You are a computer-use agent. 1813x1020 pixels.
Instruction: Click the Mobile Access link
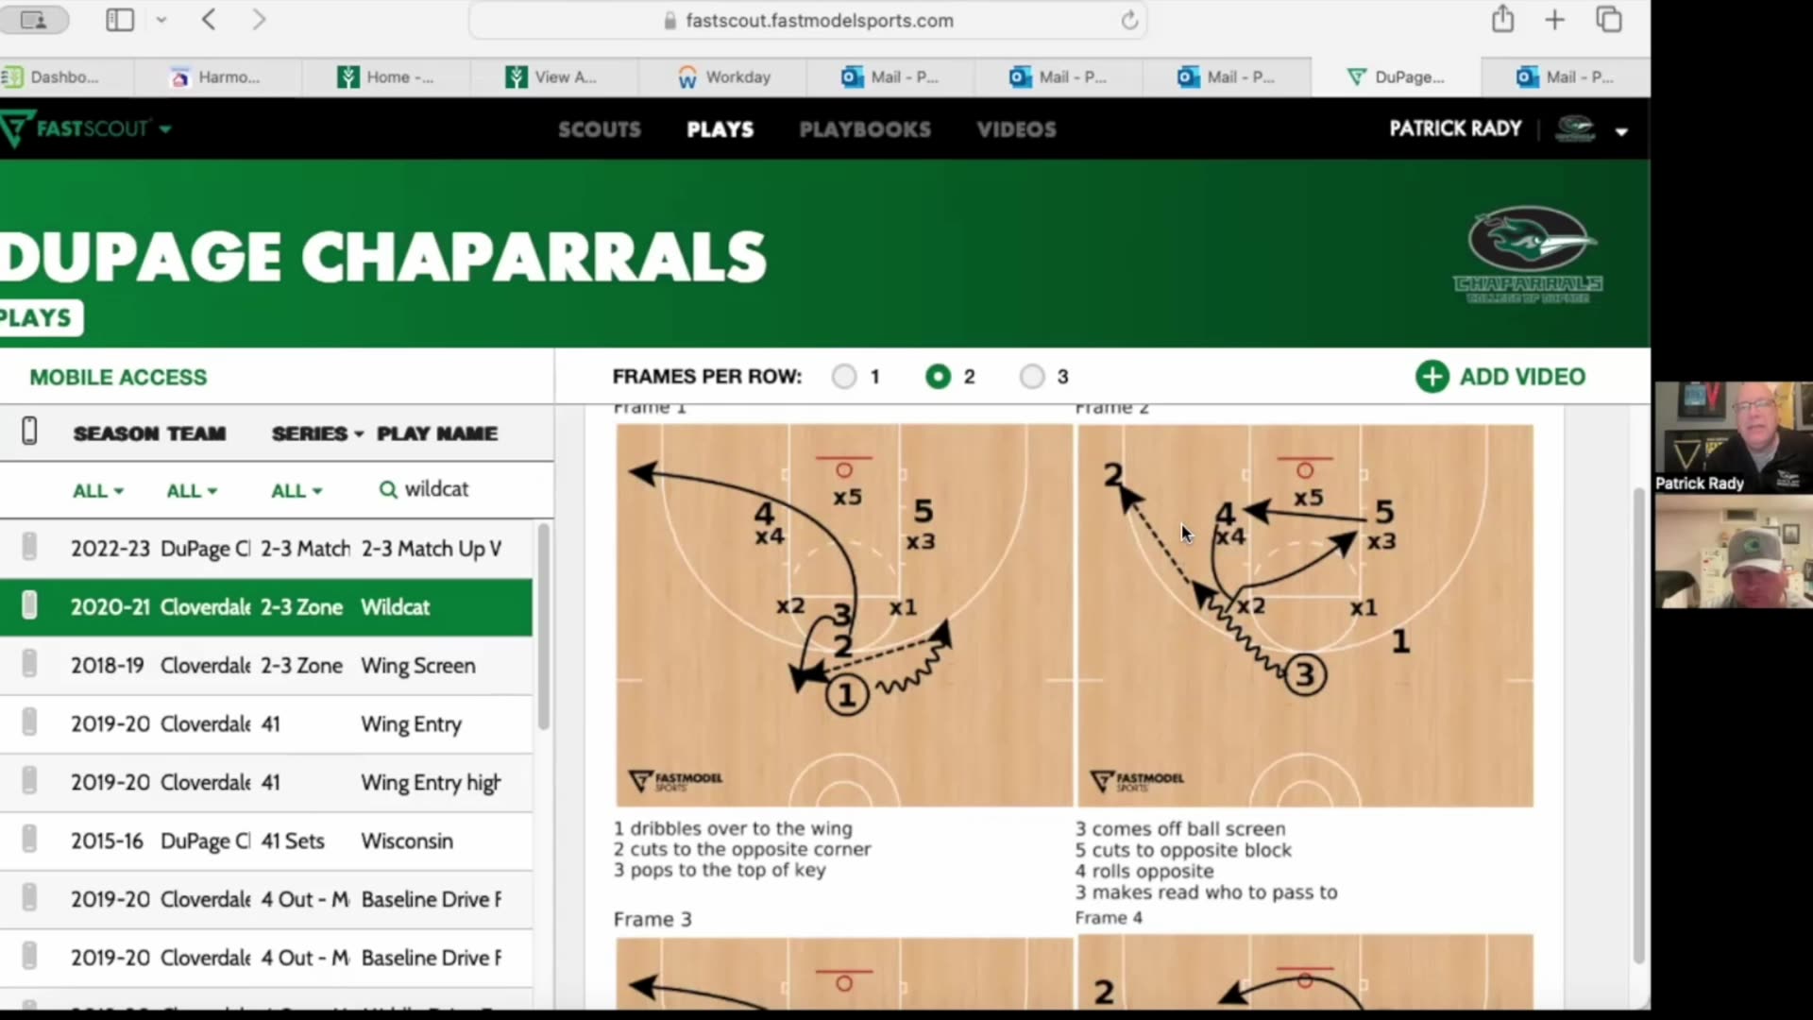coord(118,377)
